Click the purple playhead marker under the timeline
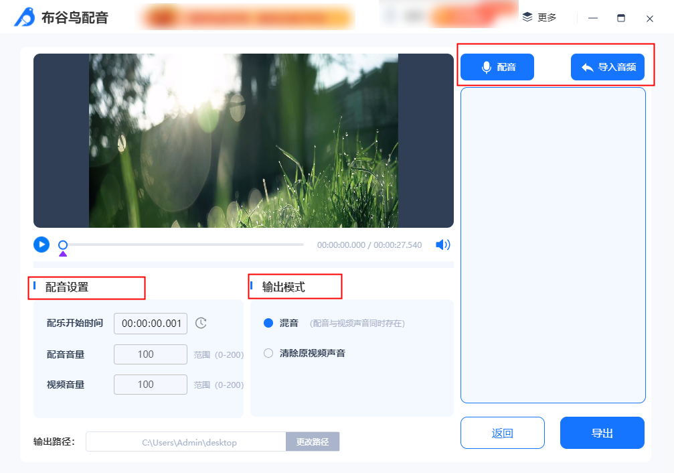Image resolution: width=674 pixels, height=473 pixels. tap(63, 253)
